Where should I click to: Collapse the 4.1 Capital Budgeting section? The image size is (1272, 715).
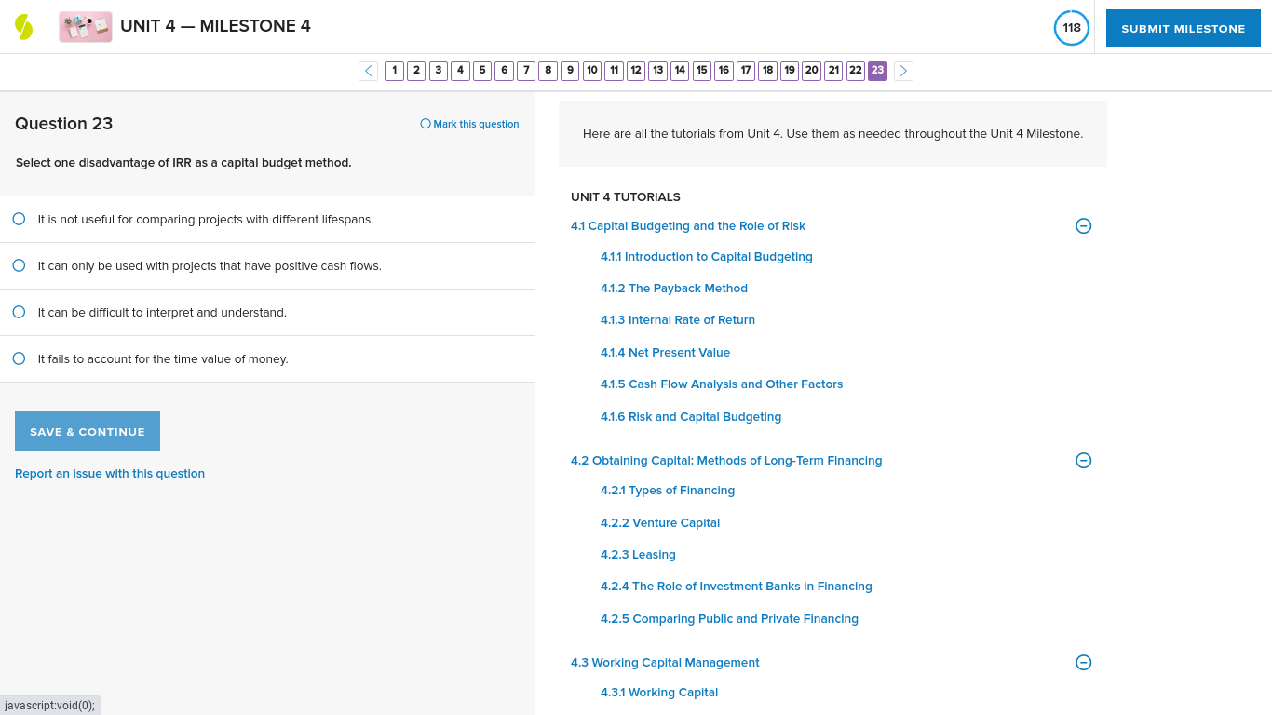click(1083, 225)
